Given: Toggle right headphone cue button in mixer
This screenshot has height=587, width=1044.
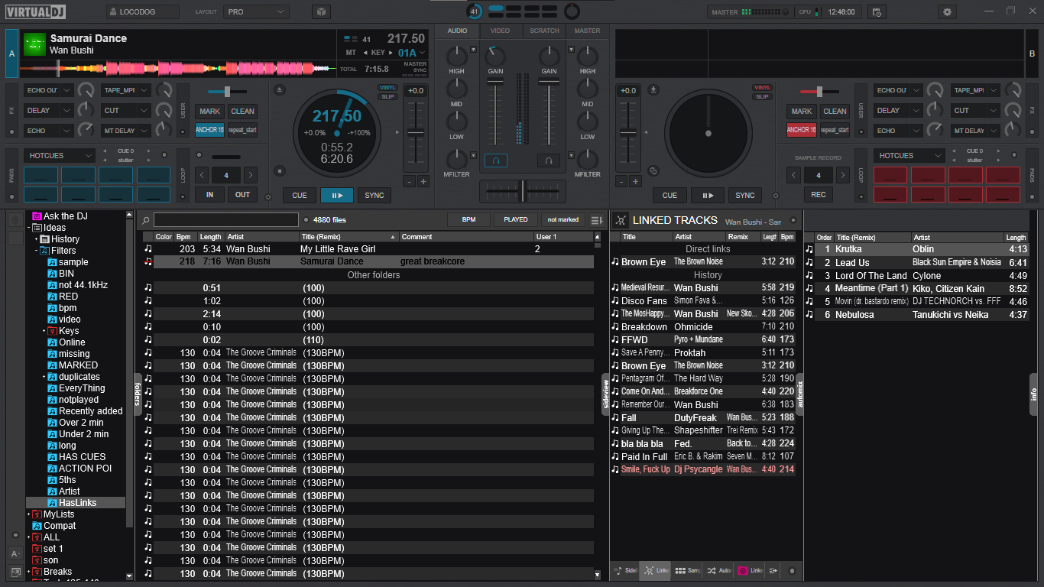Looking at the screenshot, I should (548, 161).
